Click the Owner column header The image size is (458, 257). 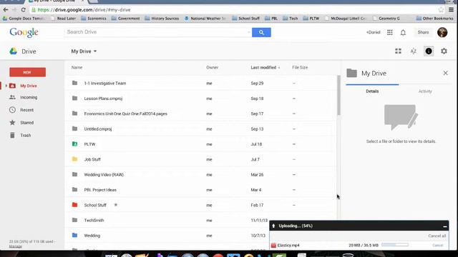pos(212,67)
